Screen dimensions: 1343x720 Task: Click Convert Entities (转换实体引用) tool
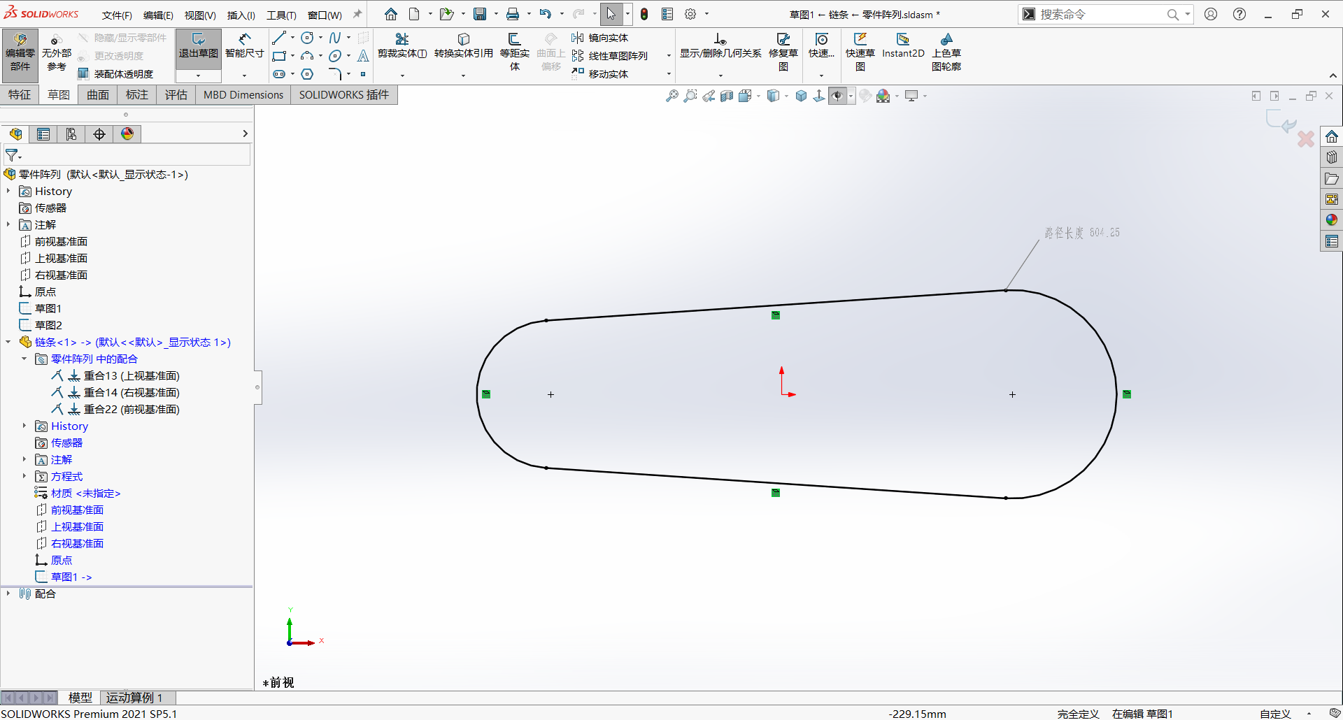tap(464, 46)
